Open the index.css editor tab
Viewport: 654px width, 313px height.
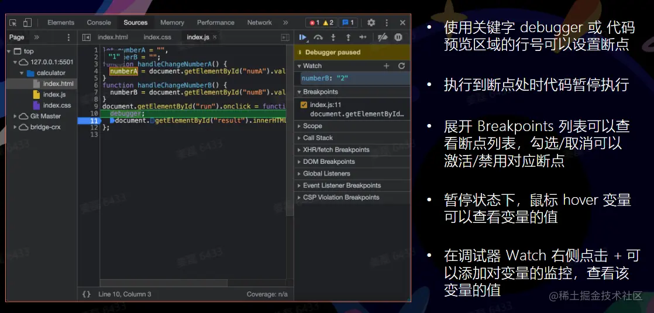[x=157, y=37]
